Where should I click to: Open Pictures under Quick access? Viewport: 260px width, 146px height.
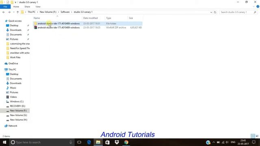pyautogui.click(x=14, y=39)
